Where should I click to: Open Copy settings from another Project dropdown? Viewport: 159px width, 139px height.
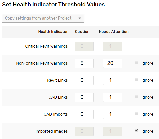pyautogui.click(x=43, y=18)
